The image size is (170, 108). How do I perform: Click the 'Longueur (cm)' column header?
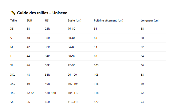150,20
